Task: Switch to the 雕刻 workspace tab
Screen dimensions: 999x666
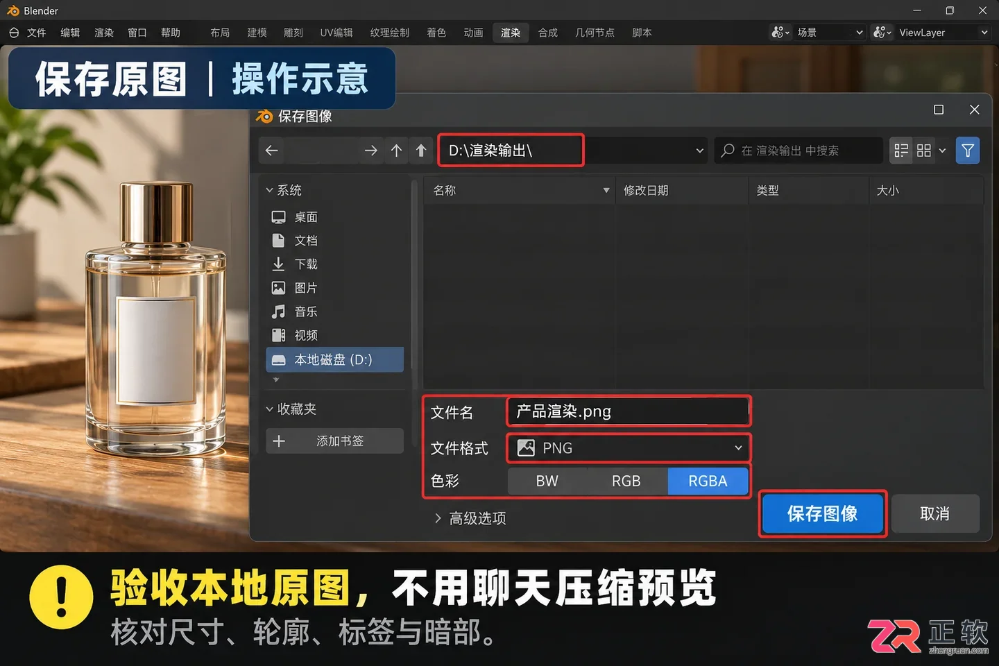Action: tap(293, 33)
